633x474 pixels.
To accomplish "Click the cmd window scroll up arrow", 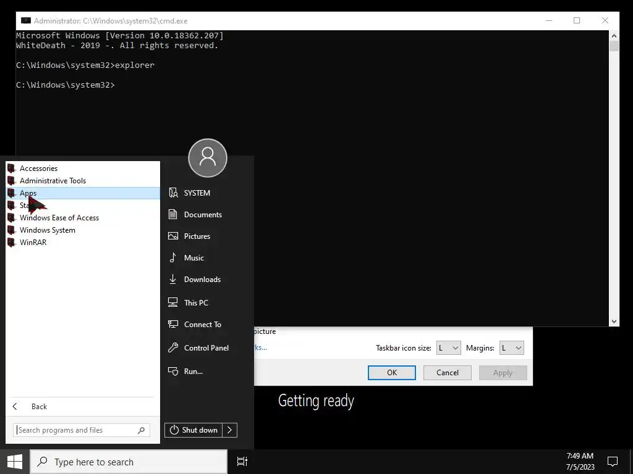I will coord(614,35).
